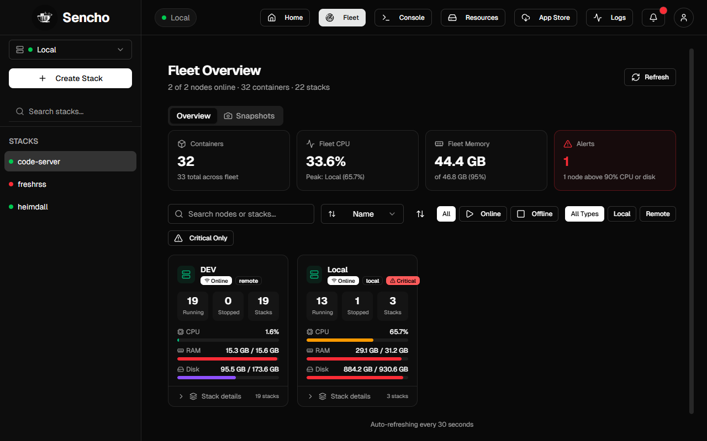Focus the Search nodes or stacks field

click(x=241, y=214)
